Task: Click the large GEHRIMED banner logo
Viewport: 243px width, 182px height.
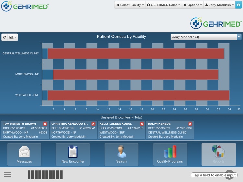Action: (216, 23)
